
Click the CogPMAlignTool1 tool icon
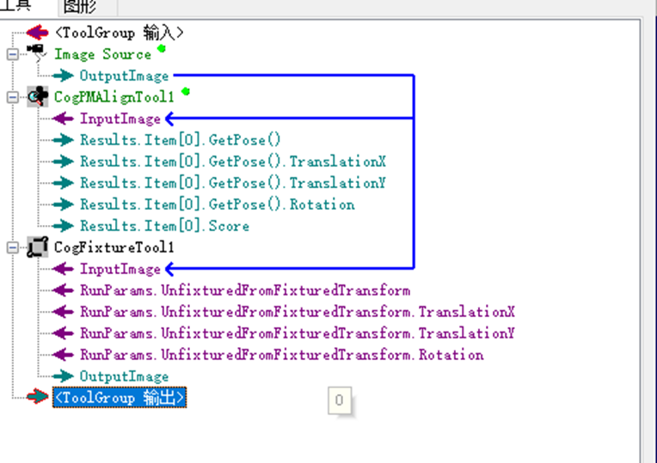tap(38, 96)
